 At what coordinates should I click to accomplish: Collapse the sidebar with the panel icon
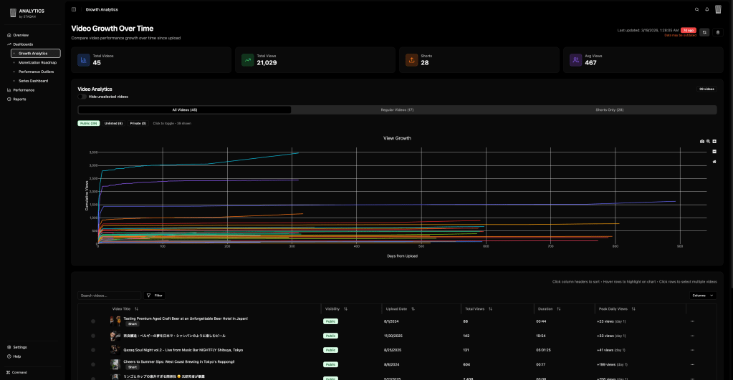pyautogui.click(x=74, y=9)
